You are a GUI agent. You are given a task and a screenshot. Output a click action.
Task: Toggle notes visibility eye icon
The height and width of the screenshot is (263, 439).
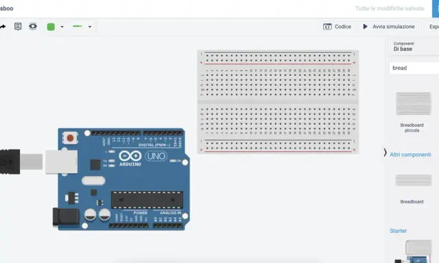pyautogui.click(x=33, y=27)
